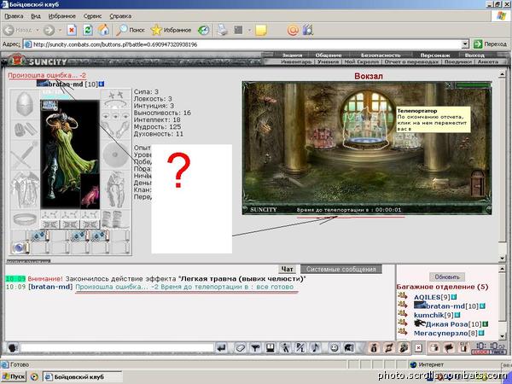Screen dimensions: 512x384
Task: Click the game clock display
Action: click(x=491, y=348)
